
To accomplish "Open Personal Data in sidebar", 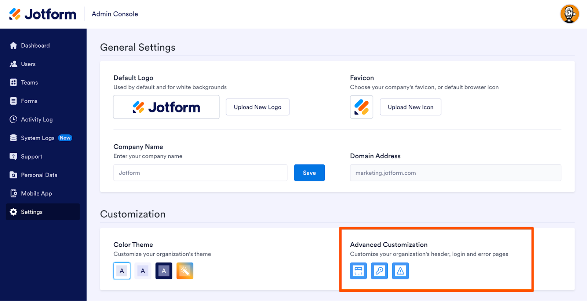I will pyautogui.click(x=39, y=175).
